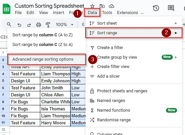Open Advanced range sorting options
Viewport: 185px width, 135px height.
pyautogui.click(x=47, y=59)
